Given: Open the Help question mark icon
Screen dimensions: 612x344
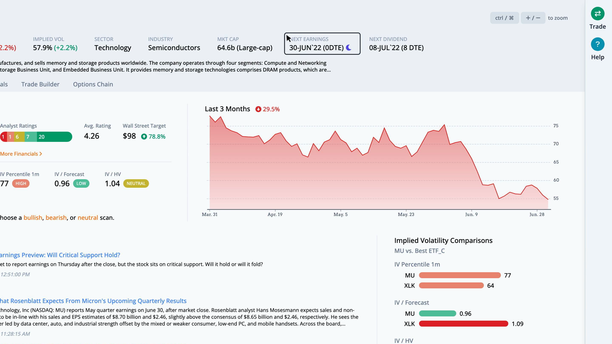Looking at the screenshot, I should [598, 44].
